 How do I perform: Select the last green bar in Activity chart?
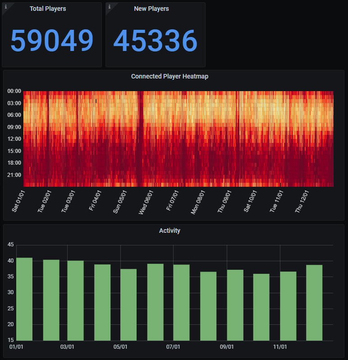314,303
